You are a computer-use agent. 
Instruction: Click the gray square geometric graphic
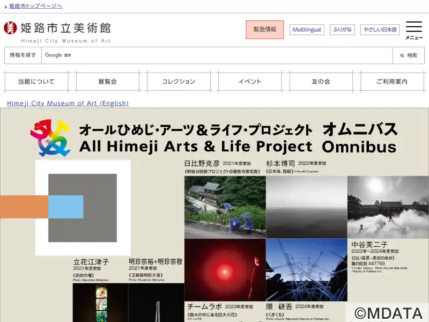[83, 208]
